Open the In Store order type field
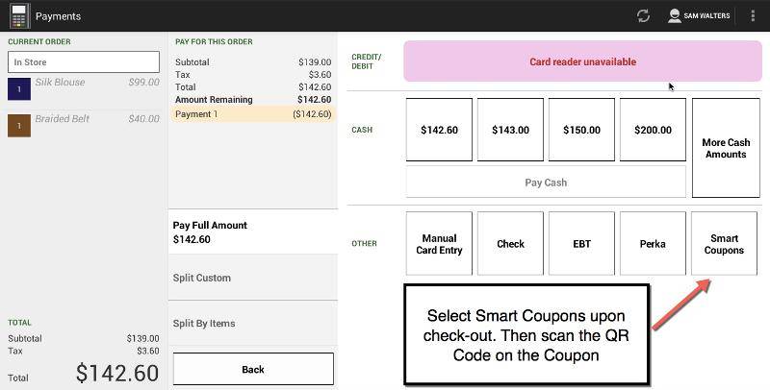The image size is (770, 390). click(84, 62)
